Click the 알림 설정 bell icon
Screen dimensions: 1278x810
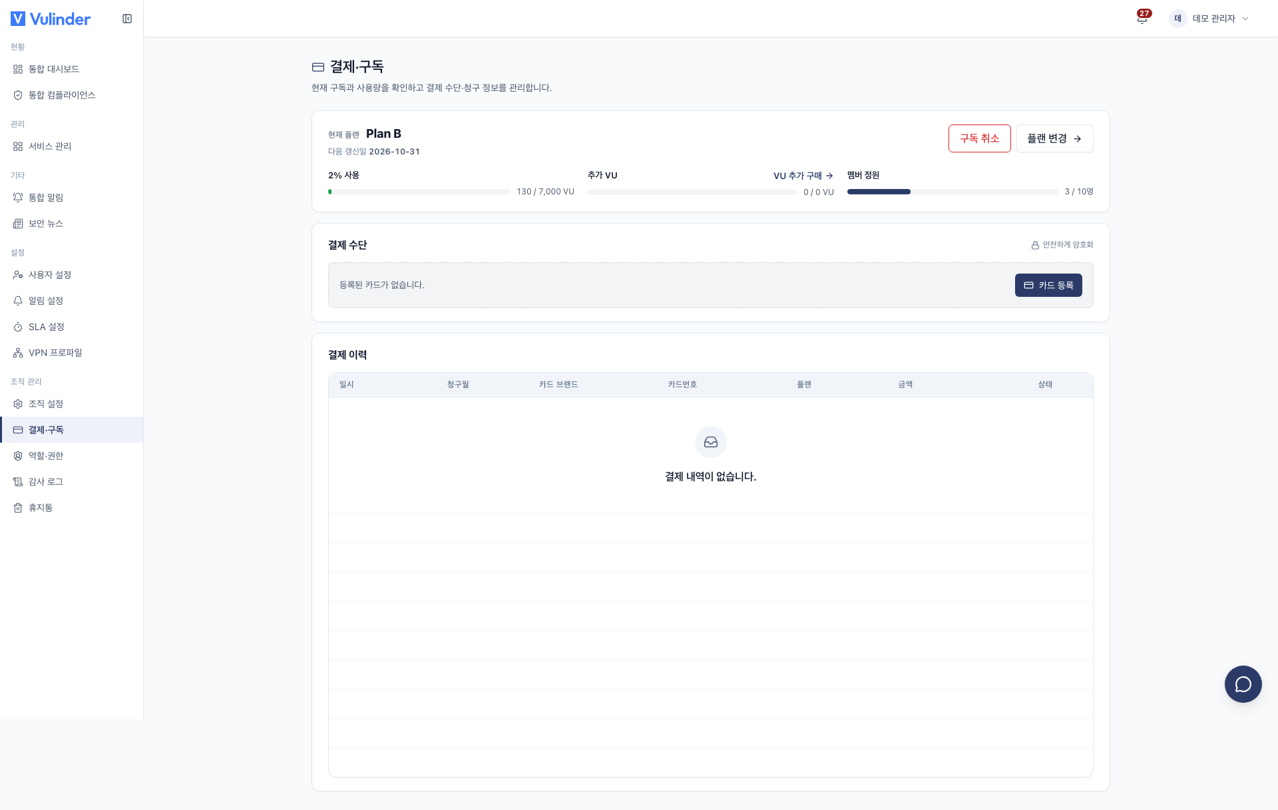(x=18, y=301)
